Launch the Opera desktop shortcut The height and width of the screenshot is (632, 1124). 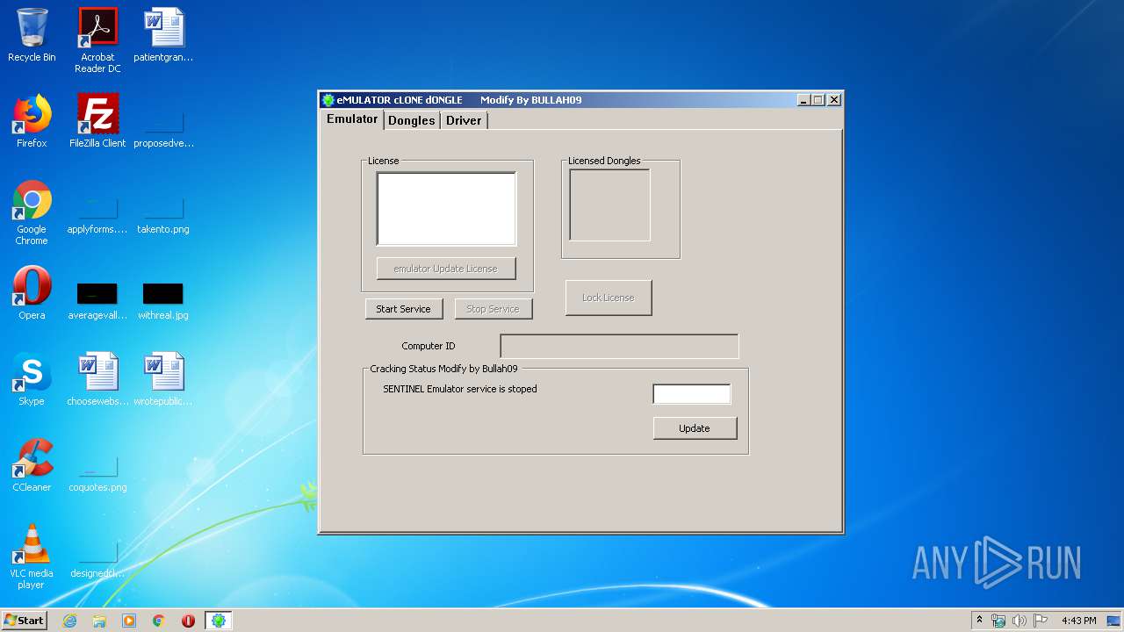[32, 293]
